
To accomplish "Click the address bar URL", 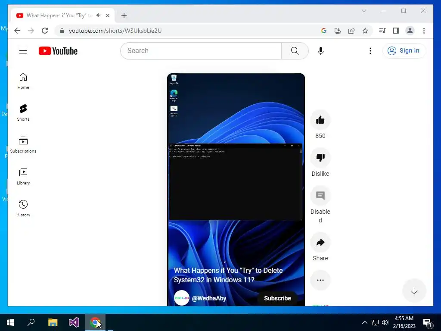I will click(115, 31).
